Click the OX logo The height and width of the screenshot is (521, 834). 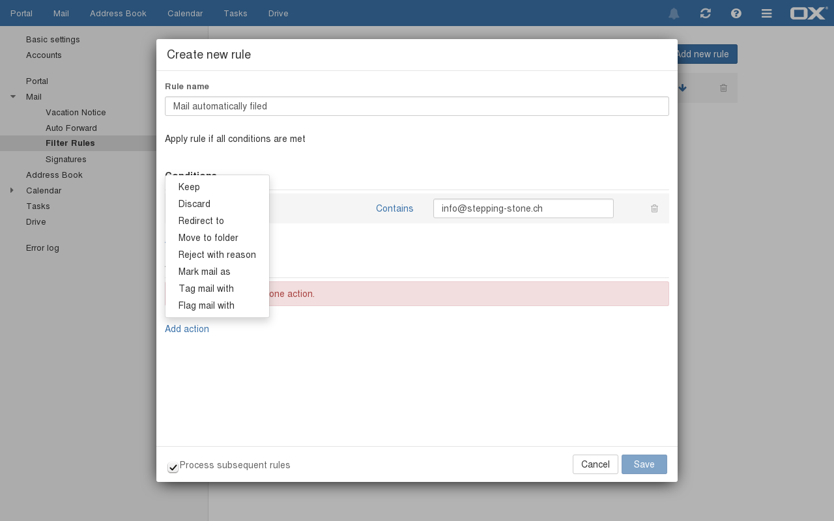(x=808, y=13)
